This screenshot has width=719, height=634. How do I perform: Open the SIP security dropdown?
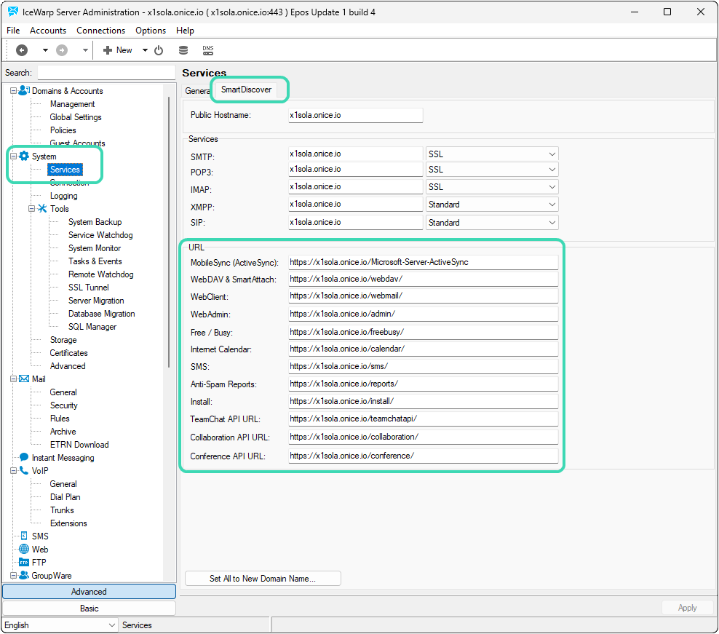click(x=491, y=223)
